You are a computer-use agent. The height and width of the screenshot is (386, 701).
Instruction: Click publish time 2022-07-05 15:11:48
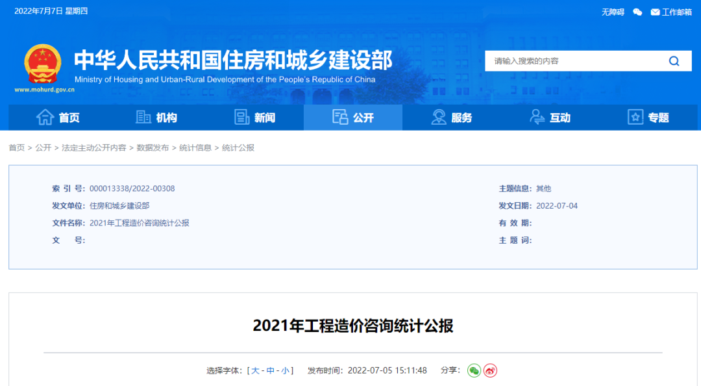pyautogui.click(x=387, y=371)
